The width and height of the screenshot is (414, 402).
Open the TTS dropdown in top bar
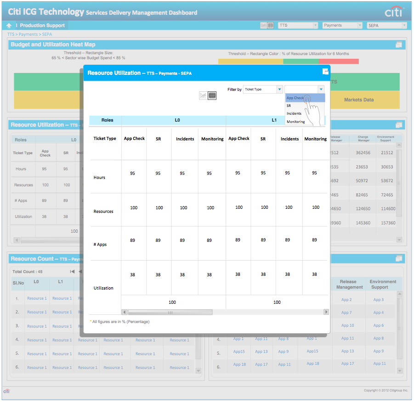click(298, 25)
